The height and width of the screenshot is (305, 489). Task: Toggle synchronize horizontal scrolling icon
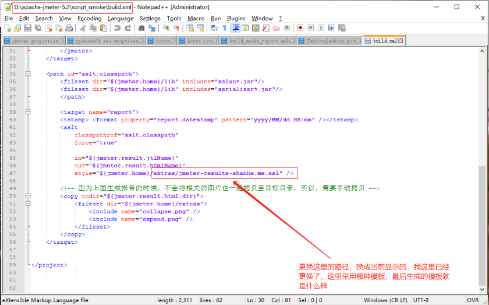[200, 28]
